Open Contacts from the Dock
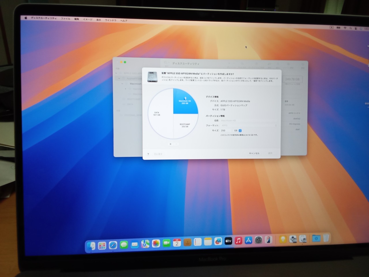 tap(187, 243)
